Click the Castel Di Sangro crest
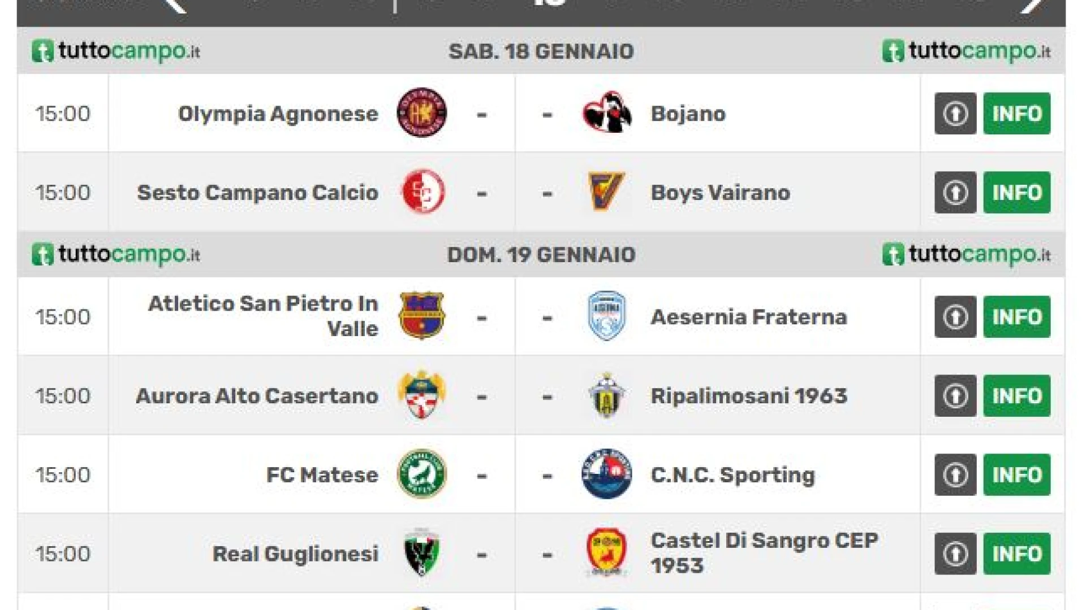 click(x=606, y=553)
